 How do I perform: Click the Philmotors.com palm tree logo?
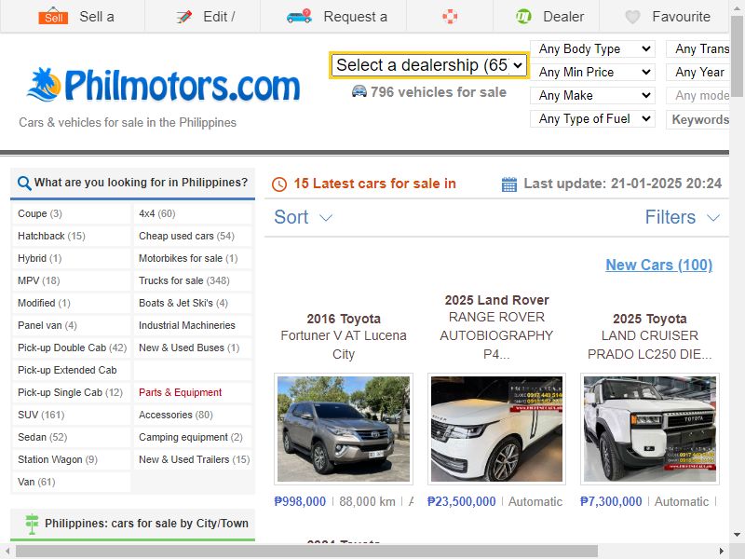(x=43, y=86)
